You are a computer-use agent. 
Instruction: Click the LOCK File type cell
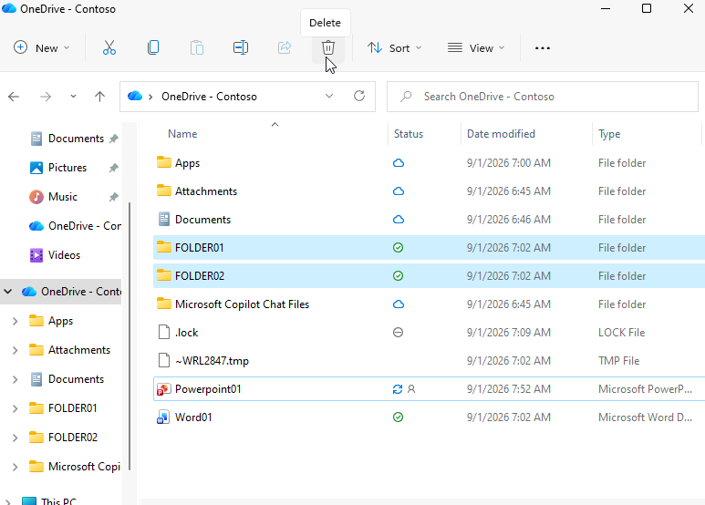click(621, 333)
